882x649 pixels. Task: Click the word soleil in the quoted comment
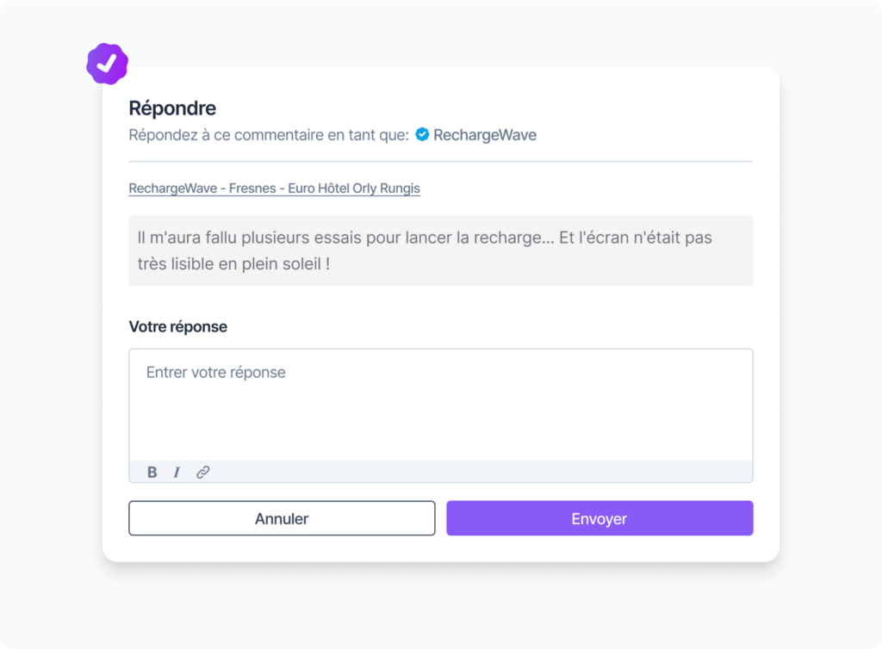point(302,263)
